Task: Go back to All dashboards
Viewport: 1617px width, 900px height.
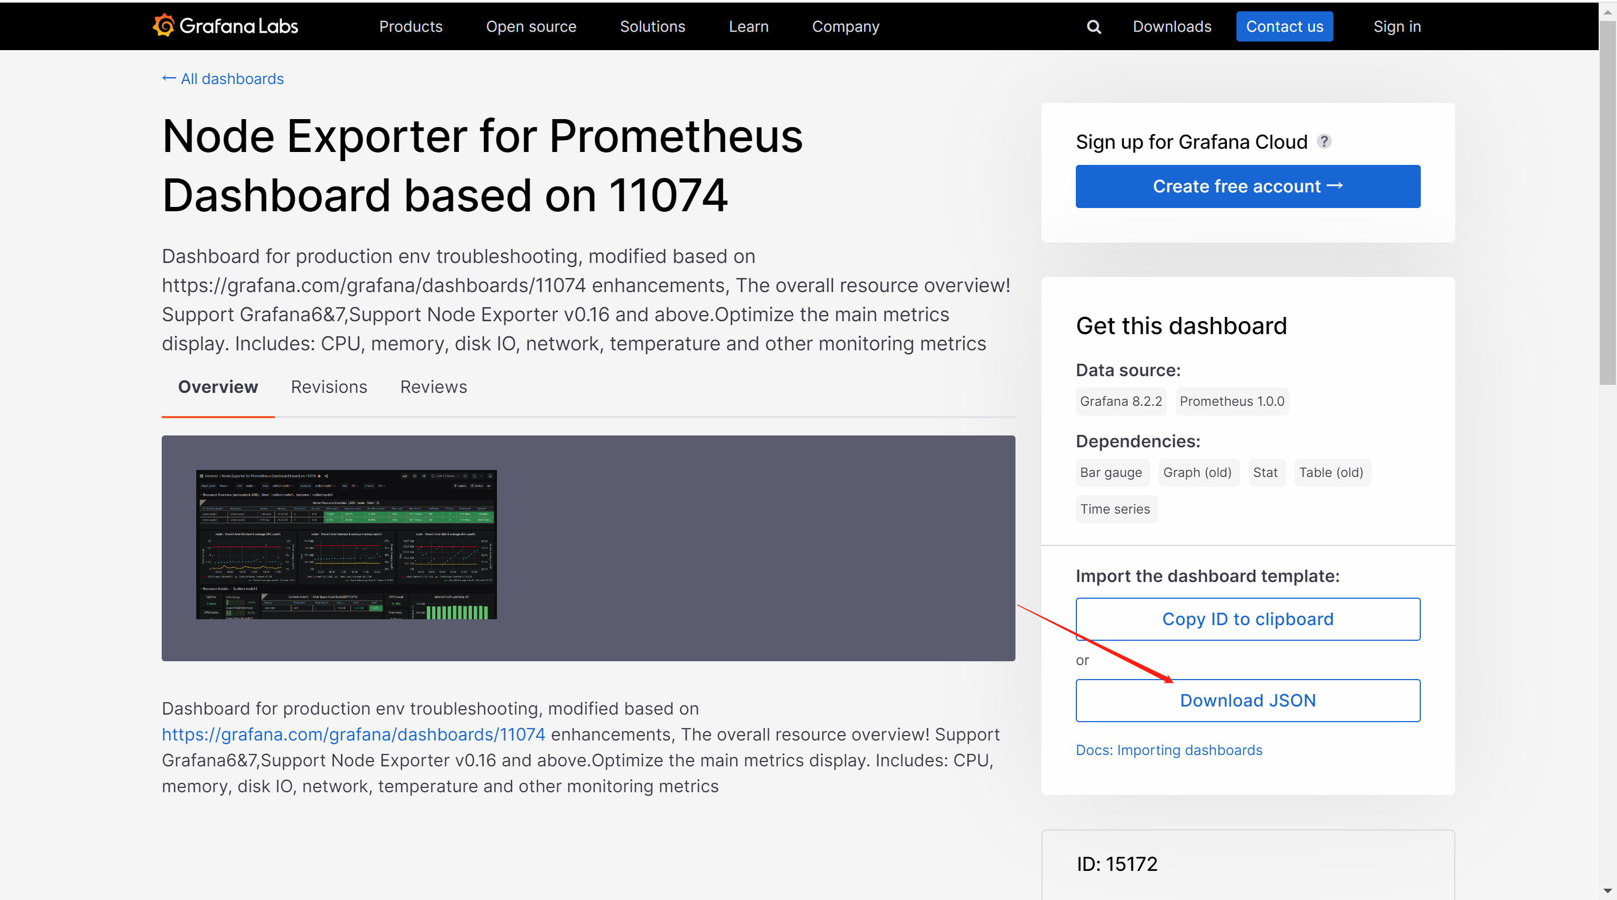Action: click(223, 79)
